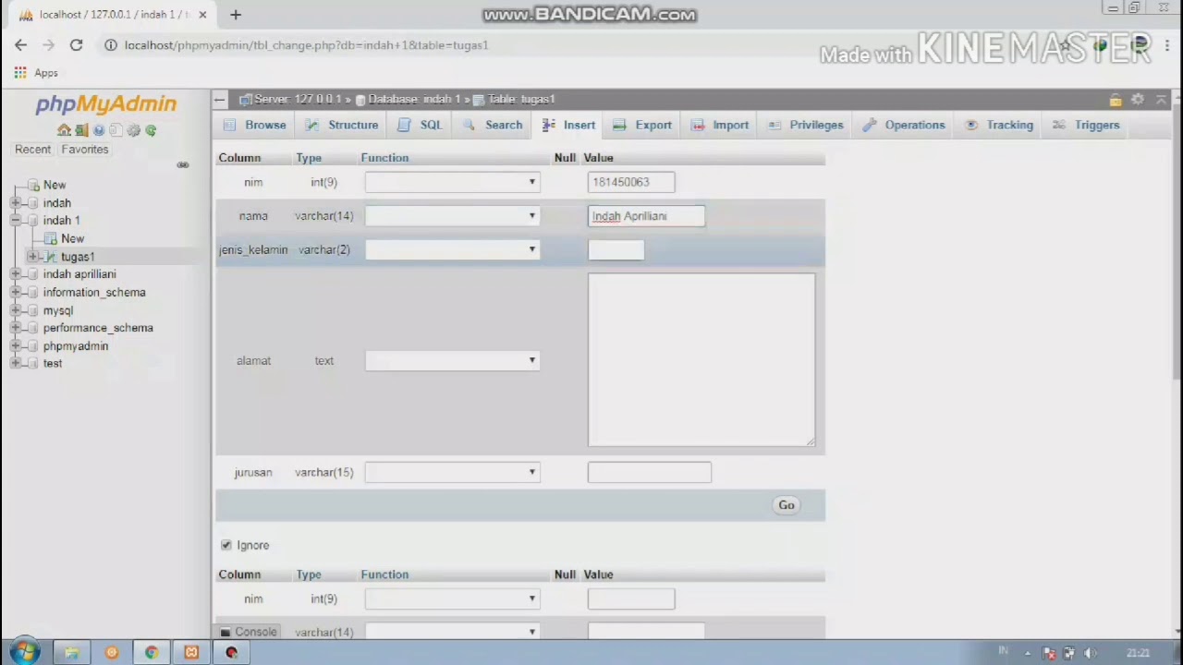The image size is (1183, 665).
Task: Open page-related settings gear in top bar
Action: (1138, 99)
